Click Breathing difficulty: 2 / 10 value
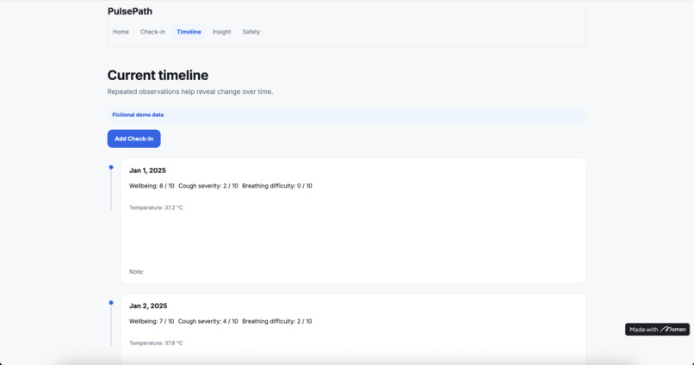Viewport: 694px width, 365px height. [x=277, y=321]
